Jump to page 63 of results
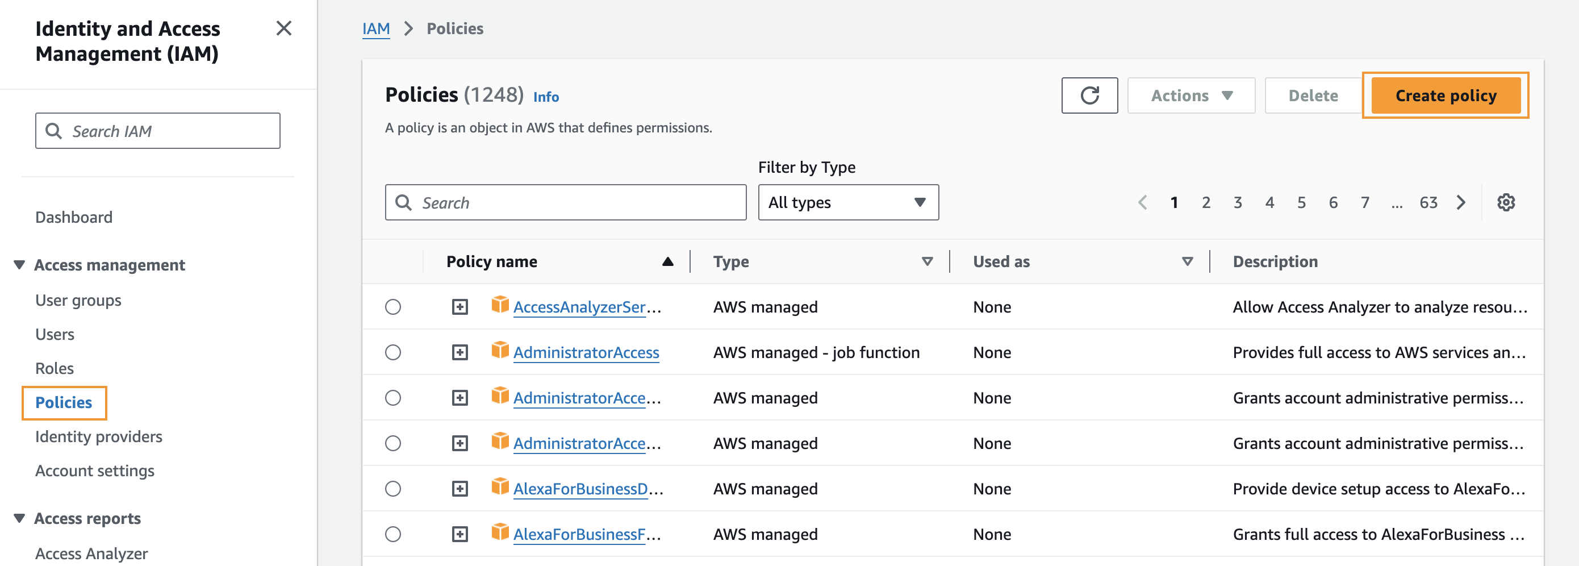 pyautogui.click(x=1429, y=202)
